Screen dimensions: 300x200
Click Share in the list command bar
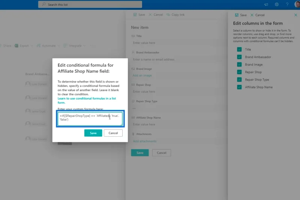pos(6,45)
